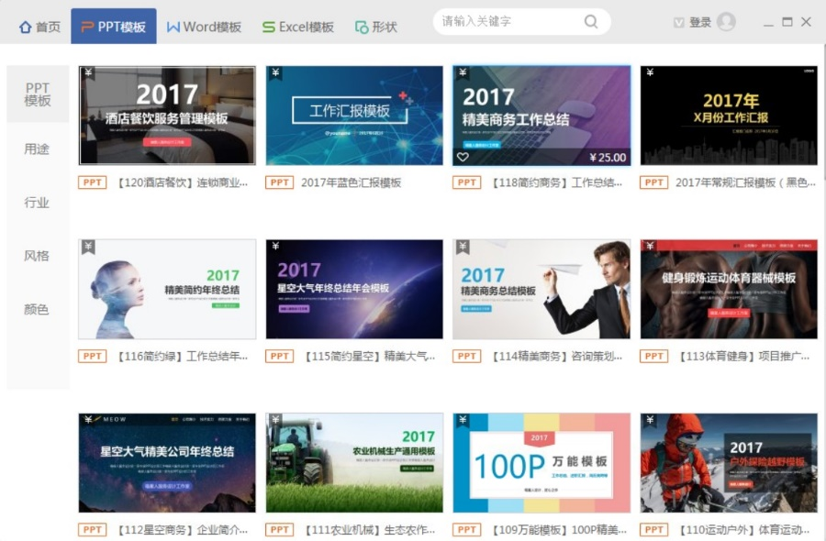Screen dimensions: 826x541
Task: Click the PPT tag beside 【116简约绿】
Action: pyautogui.click(x=93, y=356)
